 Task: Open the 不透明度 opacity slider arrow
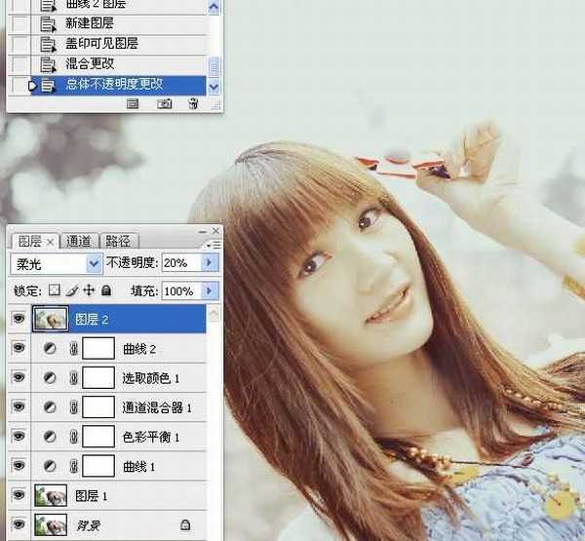212,263
